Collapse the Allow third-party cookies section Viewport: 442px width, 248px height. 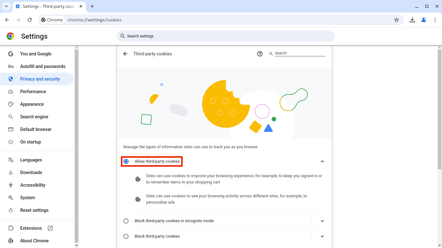pyautogui.click(x=322, y=161)
